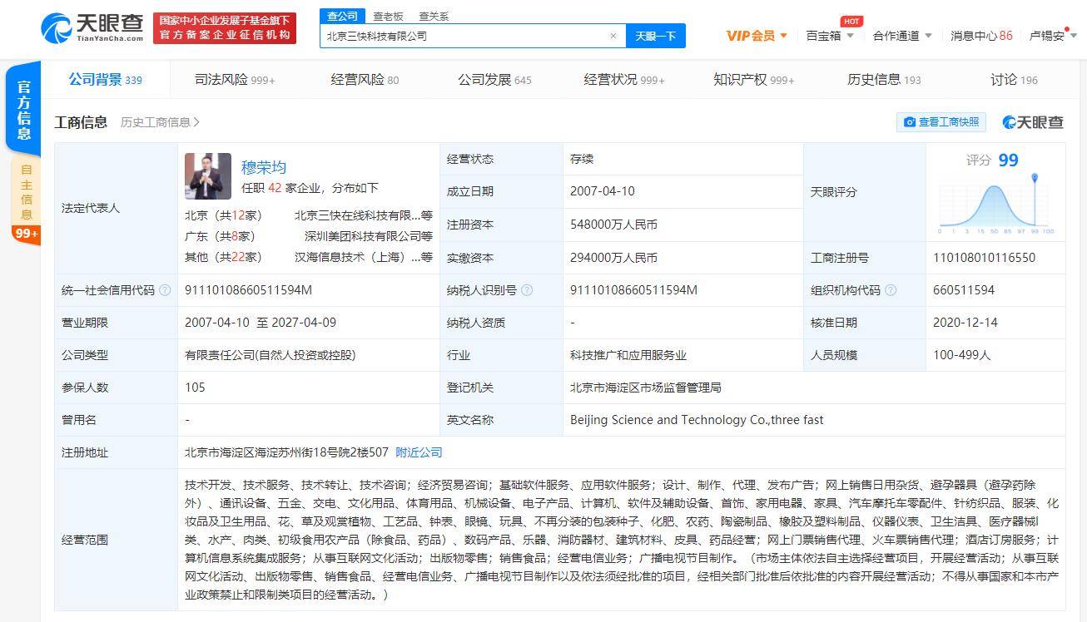The image size is (1087, 622).
Task: Open 汉海信息技术（上海） company link
Action: coord(364,257)
